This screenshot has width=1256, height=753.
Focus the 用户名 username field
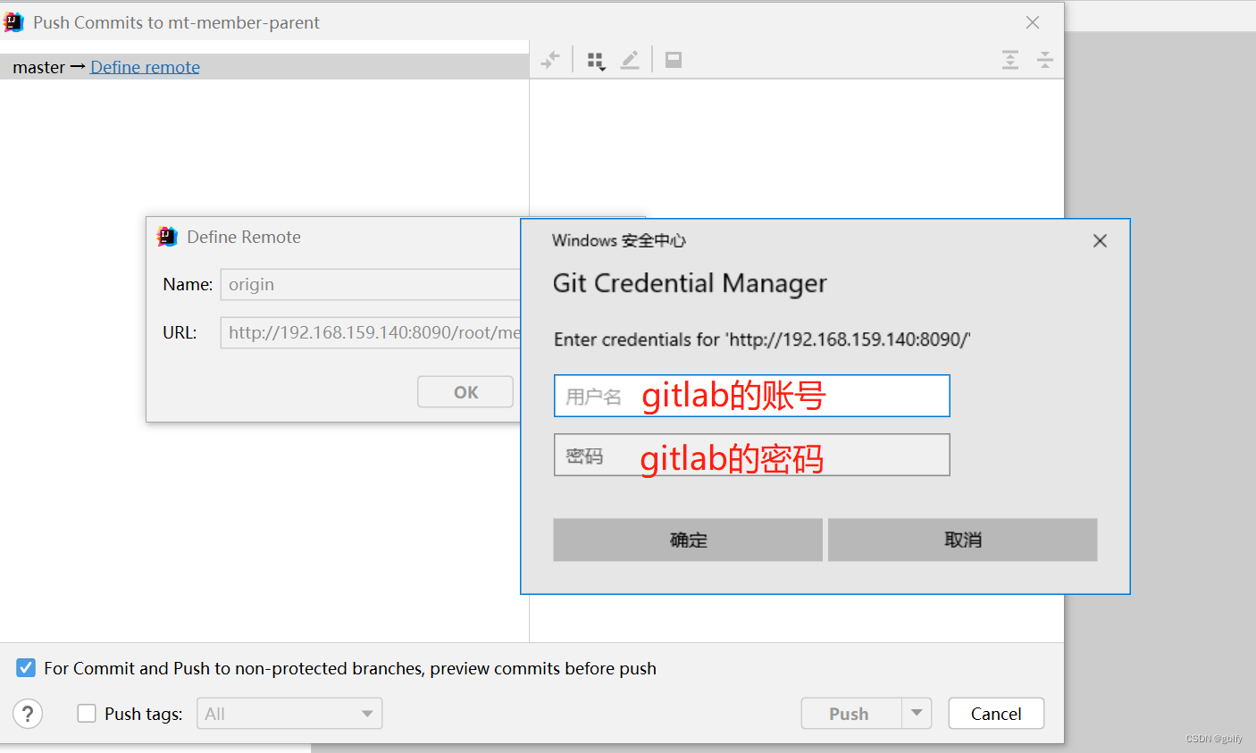click(751, 396)
